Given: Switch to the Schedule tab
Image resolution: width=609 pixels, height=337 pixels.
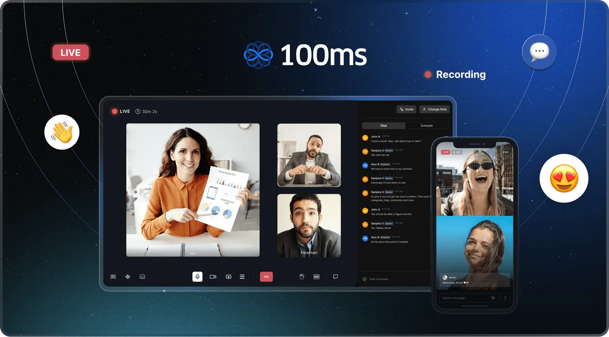Looking at the screenshot, I should pos(427,126).
